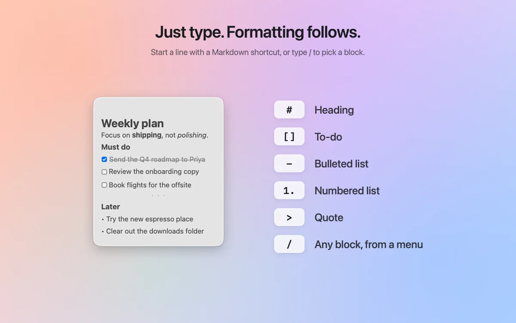Click the [ ] to-do shortcut key

click(289, 137)
